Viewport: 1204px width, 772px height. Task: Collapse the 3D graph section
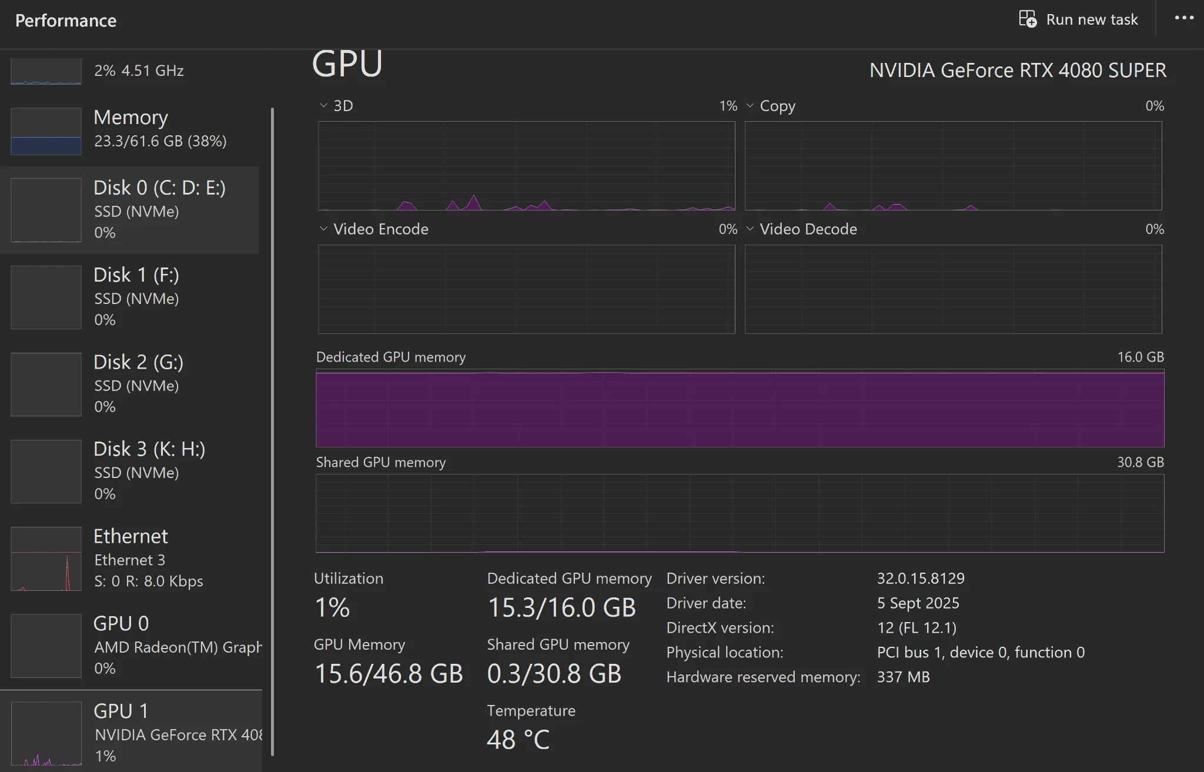tap(323, 105)
